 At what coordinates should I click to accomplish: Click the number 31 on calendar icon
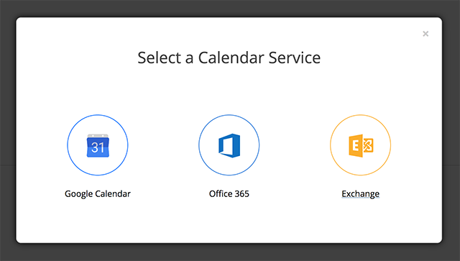click(98, 147)
